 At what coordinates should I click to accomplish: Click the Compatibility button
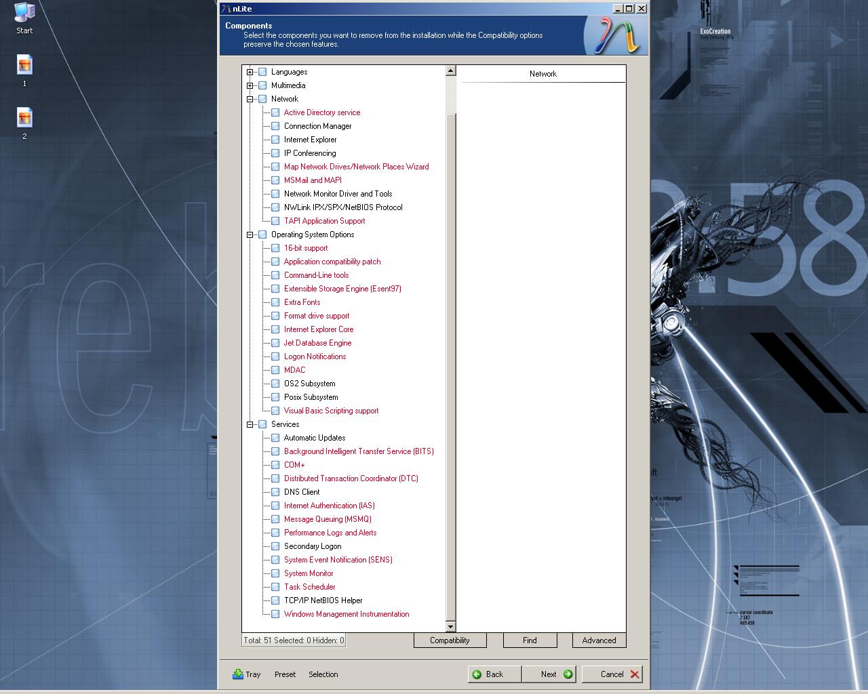(450, 640)
